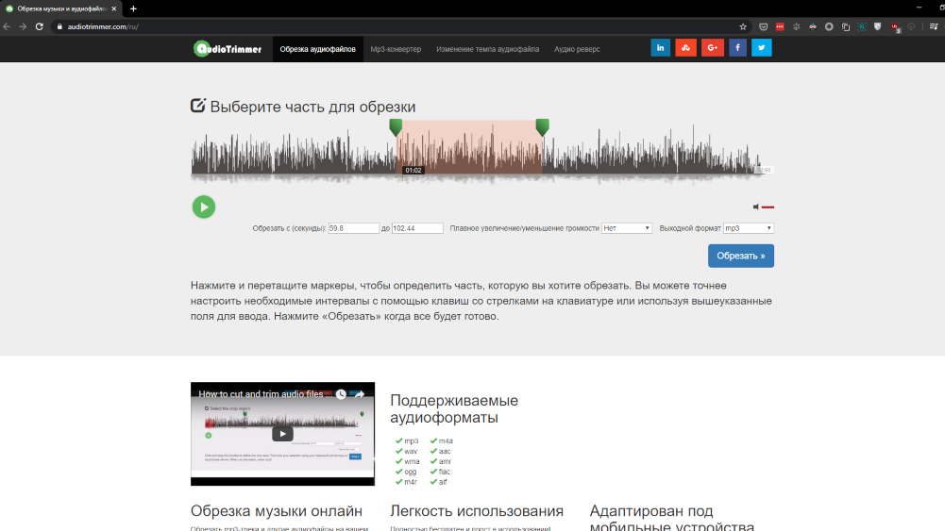Click the gray shield extension icon
The image size is (945, 531).
click(878, 26)
